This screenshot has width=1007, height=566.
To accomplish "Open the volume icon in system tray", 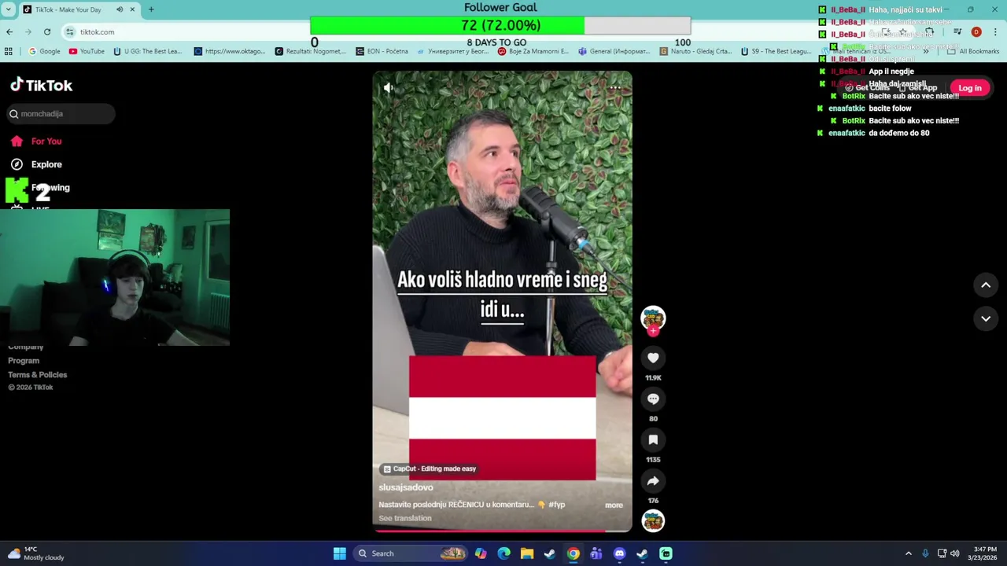I will pos(955,553).
